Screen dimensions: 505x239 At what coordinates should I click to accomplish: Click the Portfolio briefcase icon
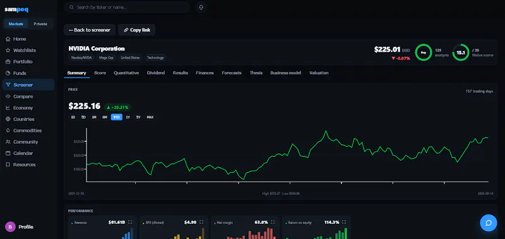click(8, 62)
